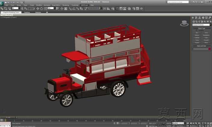The height and width of the screenshot is (127, 212).
Task: Click the time slider on the timeline
Action: point(8,117)
